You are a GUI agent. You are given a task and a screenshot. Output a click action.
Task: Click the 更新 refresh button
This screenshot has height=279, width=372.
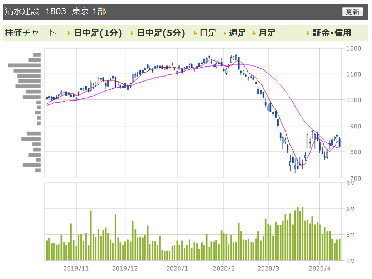point(353,12)
